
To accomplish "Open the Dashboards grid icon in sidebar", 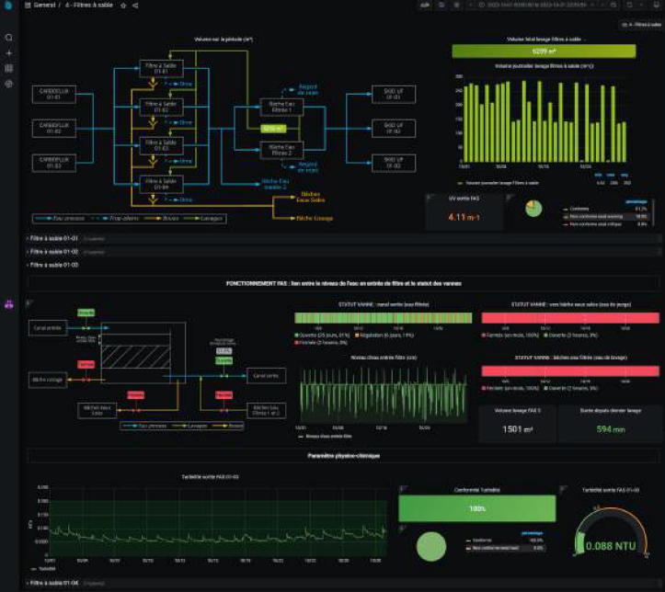I will (9, 68).
